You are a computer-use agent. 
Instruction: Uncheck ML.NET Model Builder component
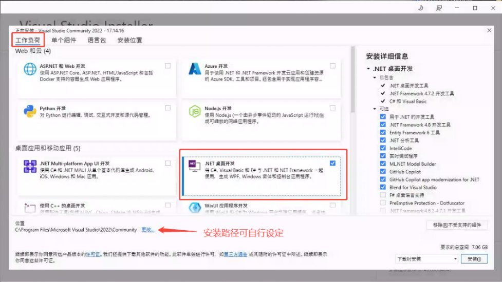point(383,164)
